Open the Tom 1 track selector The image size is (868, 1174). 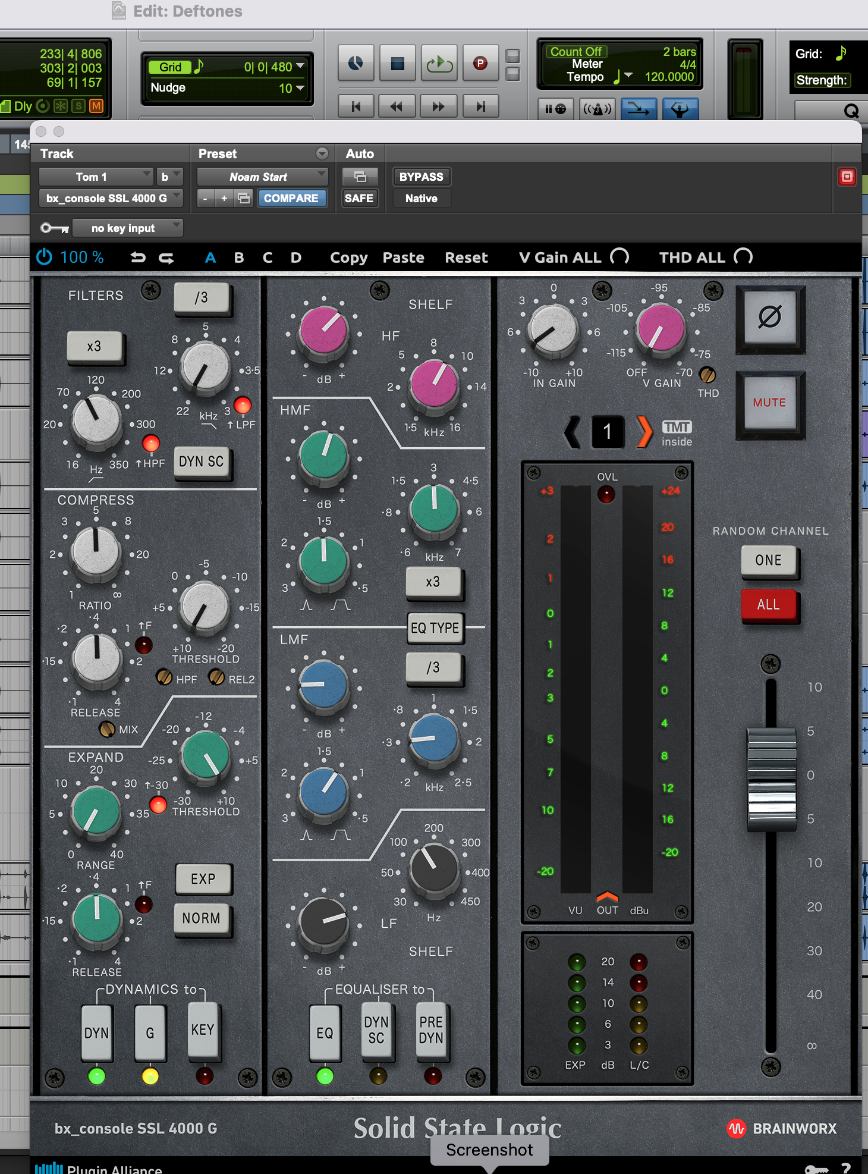pyautogui.click(x=96, y=177)
